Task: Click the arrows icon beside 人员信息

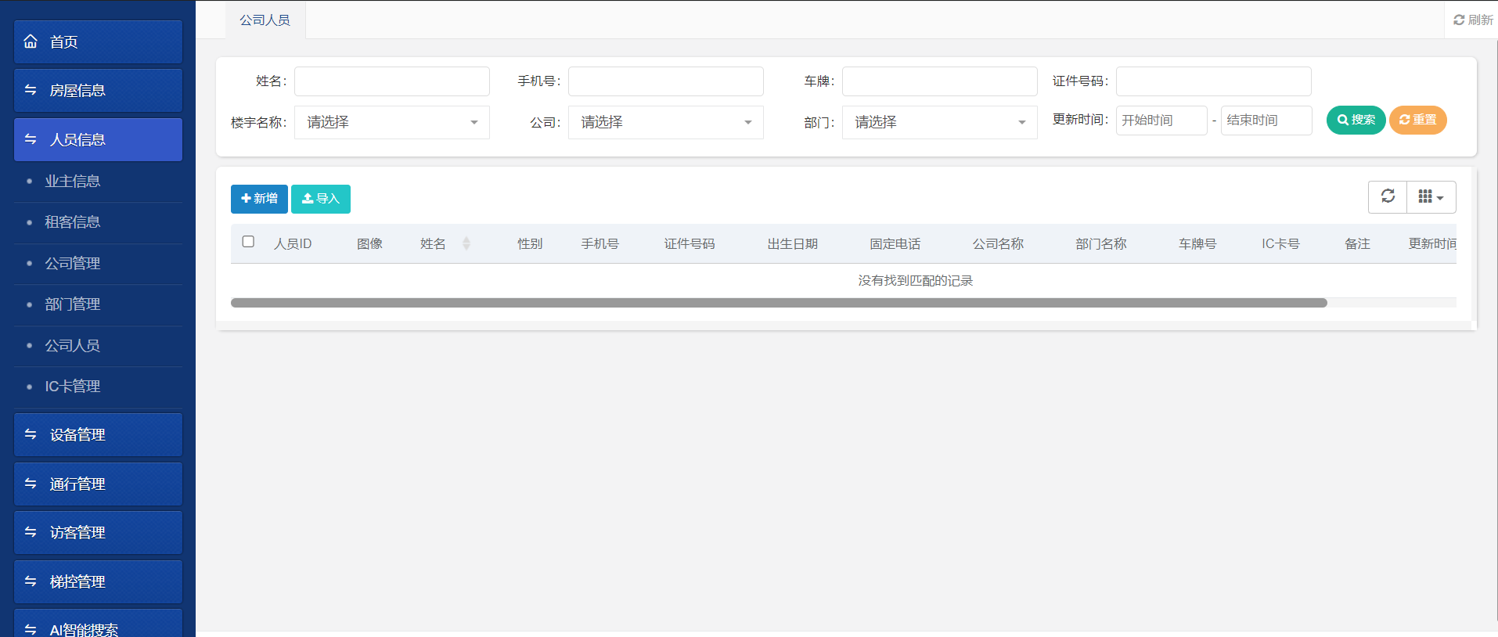Action: coord(31,139)
